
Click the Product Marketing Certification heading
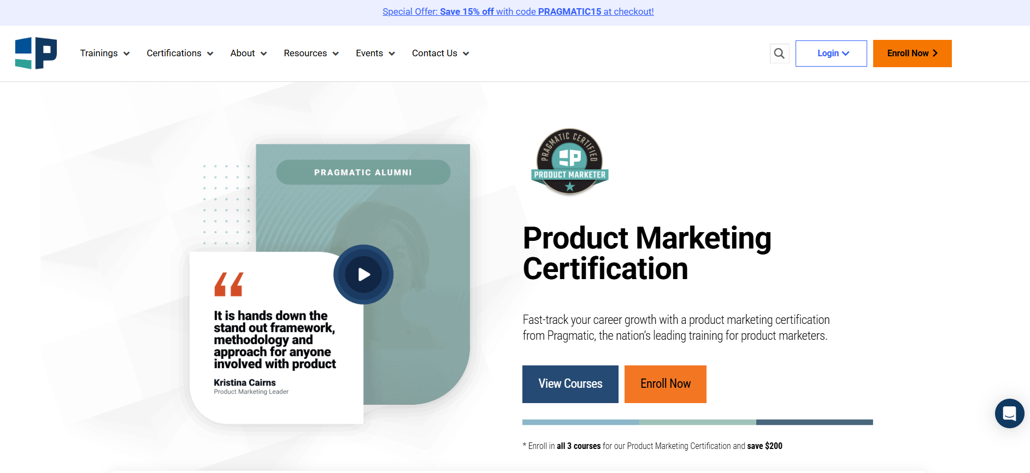pos(647,253)
